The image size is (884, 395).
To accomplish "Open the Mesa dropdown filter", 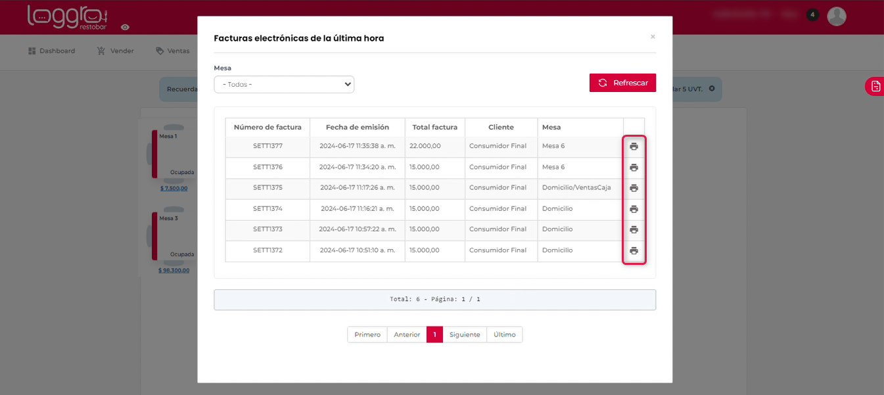I will (x=284, y=84).
